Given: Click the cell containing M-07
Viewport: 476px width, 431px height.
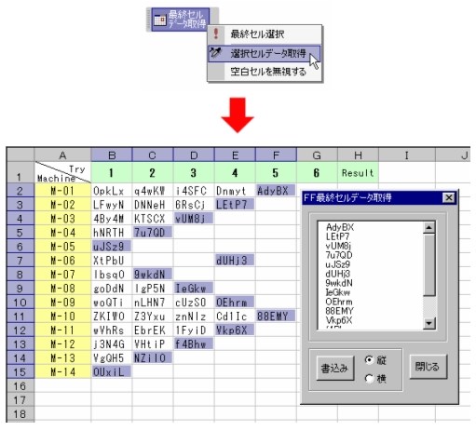Looking at the screenshot, I should click(62, 275).
